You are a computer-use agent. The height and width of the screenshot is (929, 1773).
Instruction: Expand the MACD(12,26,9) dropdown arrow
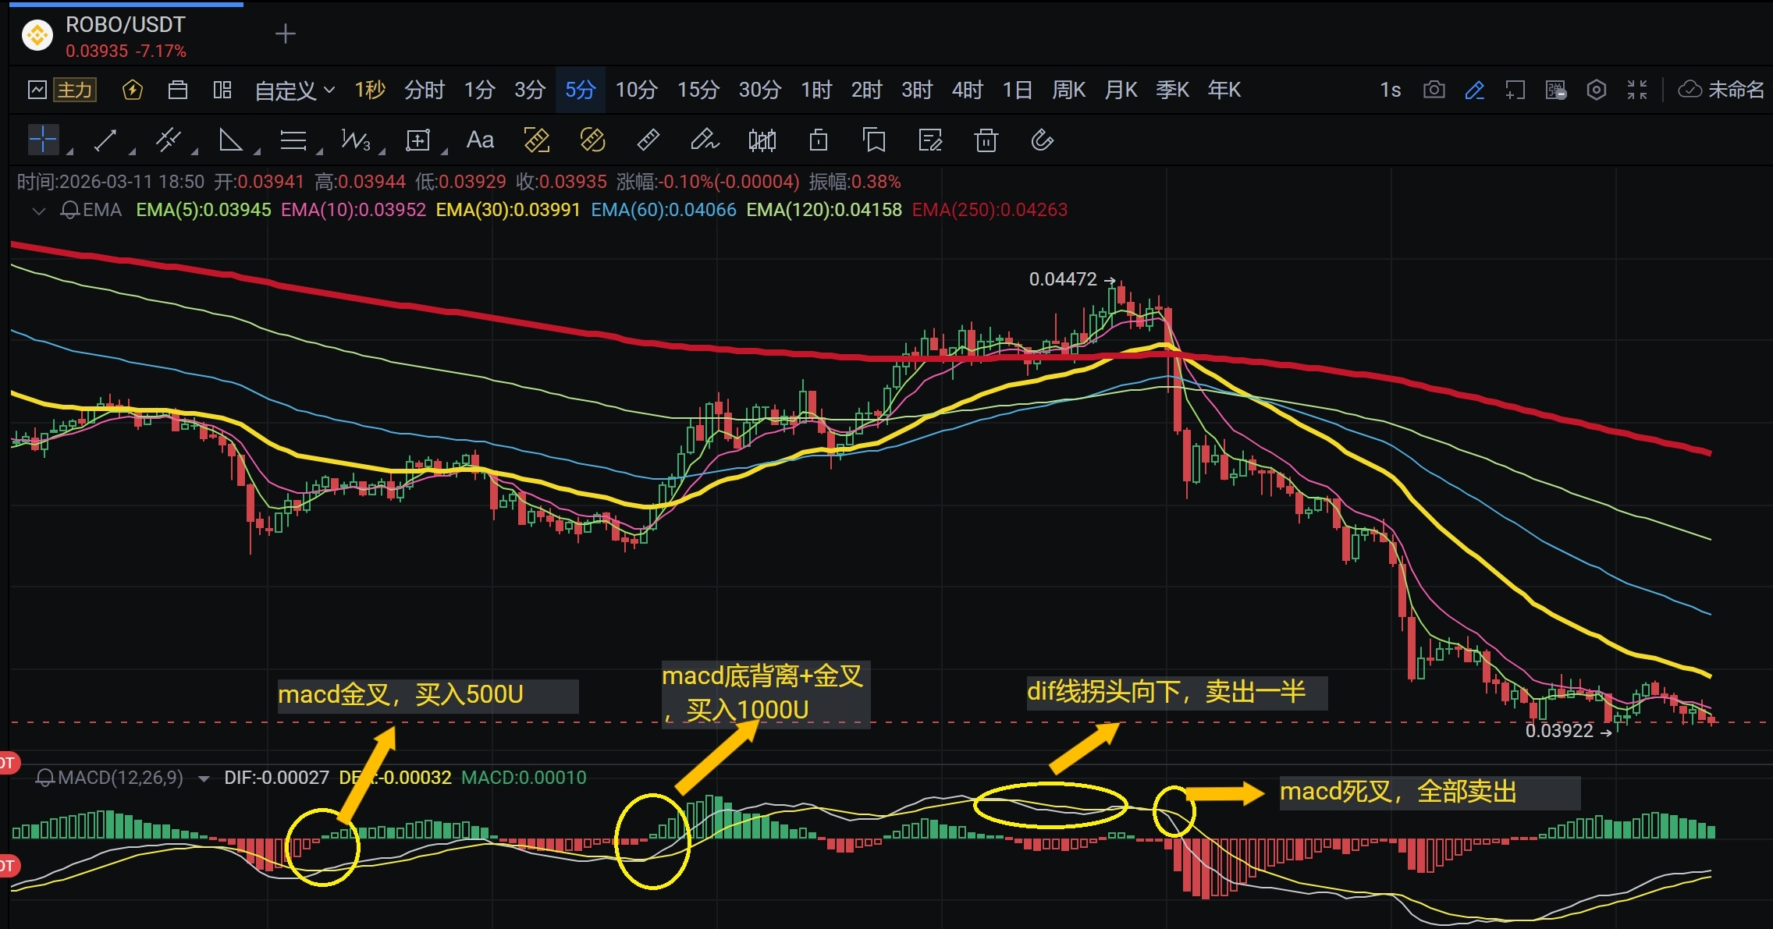(204, 778)
